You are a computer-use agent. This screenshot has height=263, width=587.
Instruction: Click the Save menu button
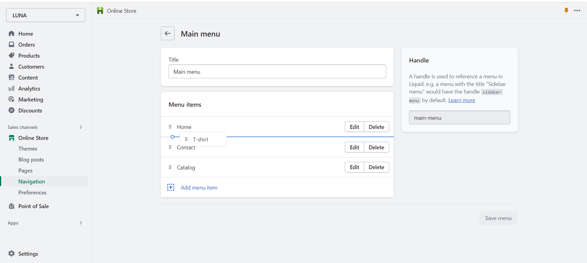click(x=498, y=218)
